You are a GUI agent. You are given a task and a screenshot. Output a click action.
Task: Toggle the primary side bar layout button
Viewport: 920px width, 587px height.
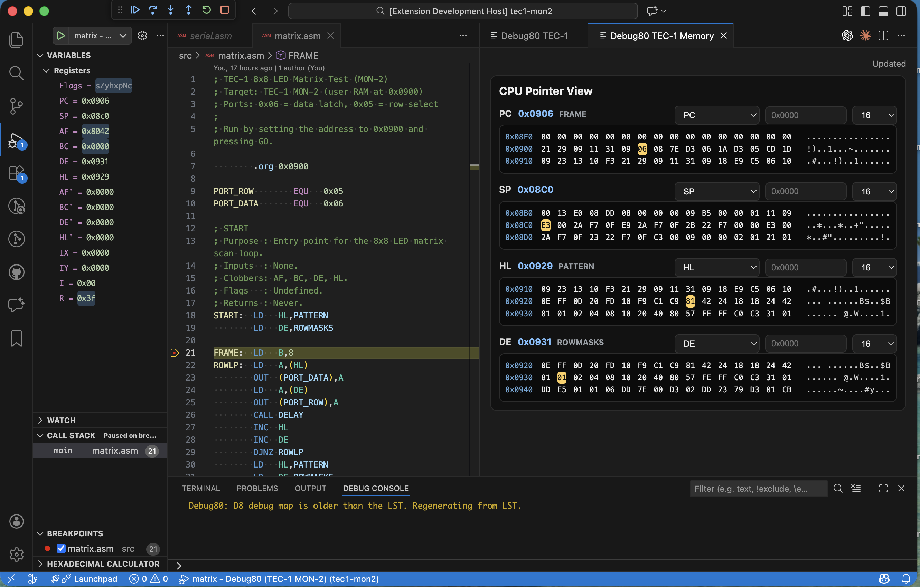tap(865, 11)
